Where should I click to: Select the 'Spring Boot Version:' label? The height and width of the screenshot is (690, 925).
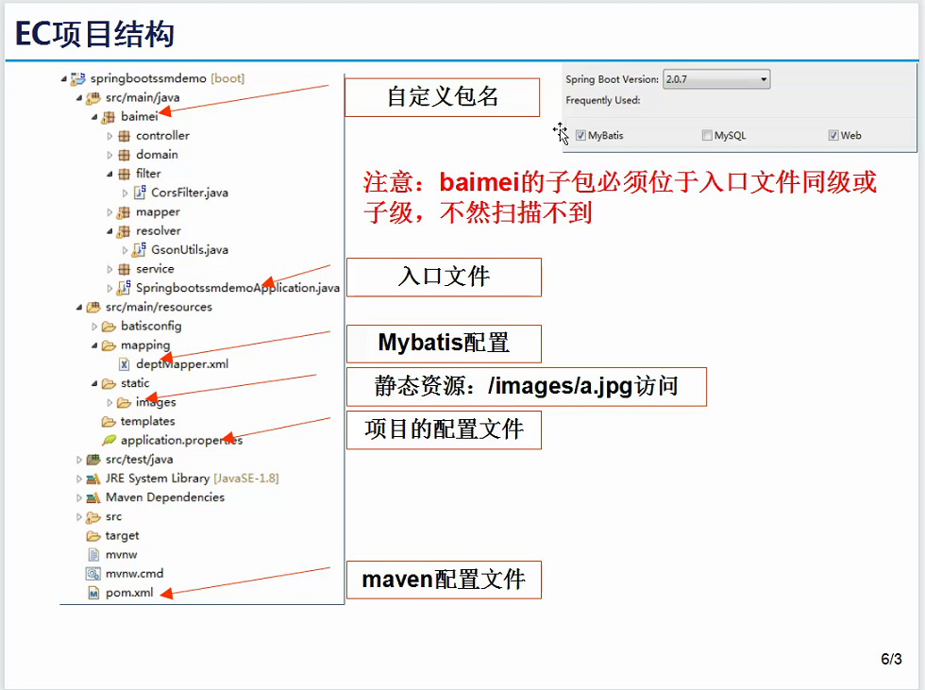pyautogui.click(x=613, y=79)
